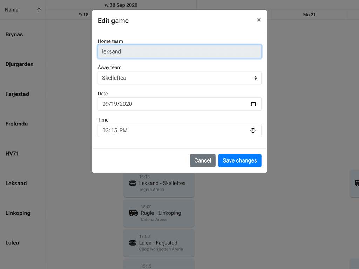359x269 pixels.
Task: Click the puck icon on Lulea - Farjestad game
Action: pyautogui.click(x=133, y=243)
